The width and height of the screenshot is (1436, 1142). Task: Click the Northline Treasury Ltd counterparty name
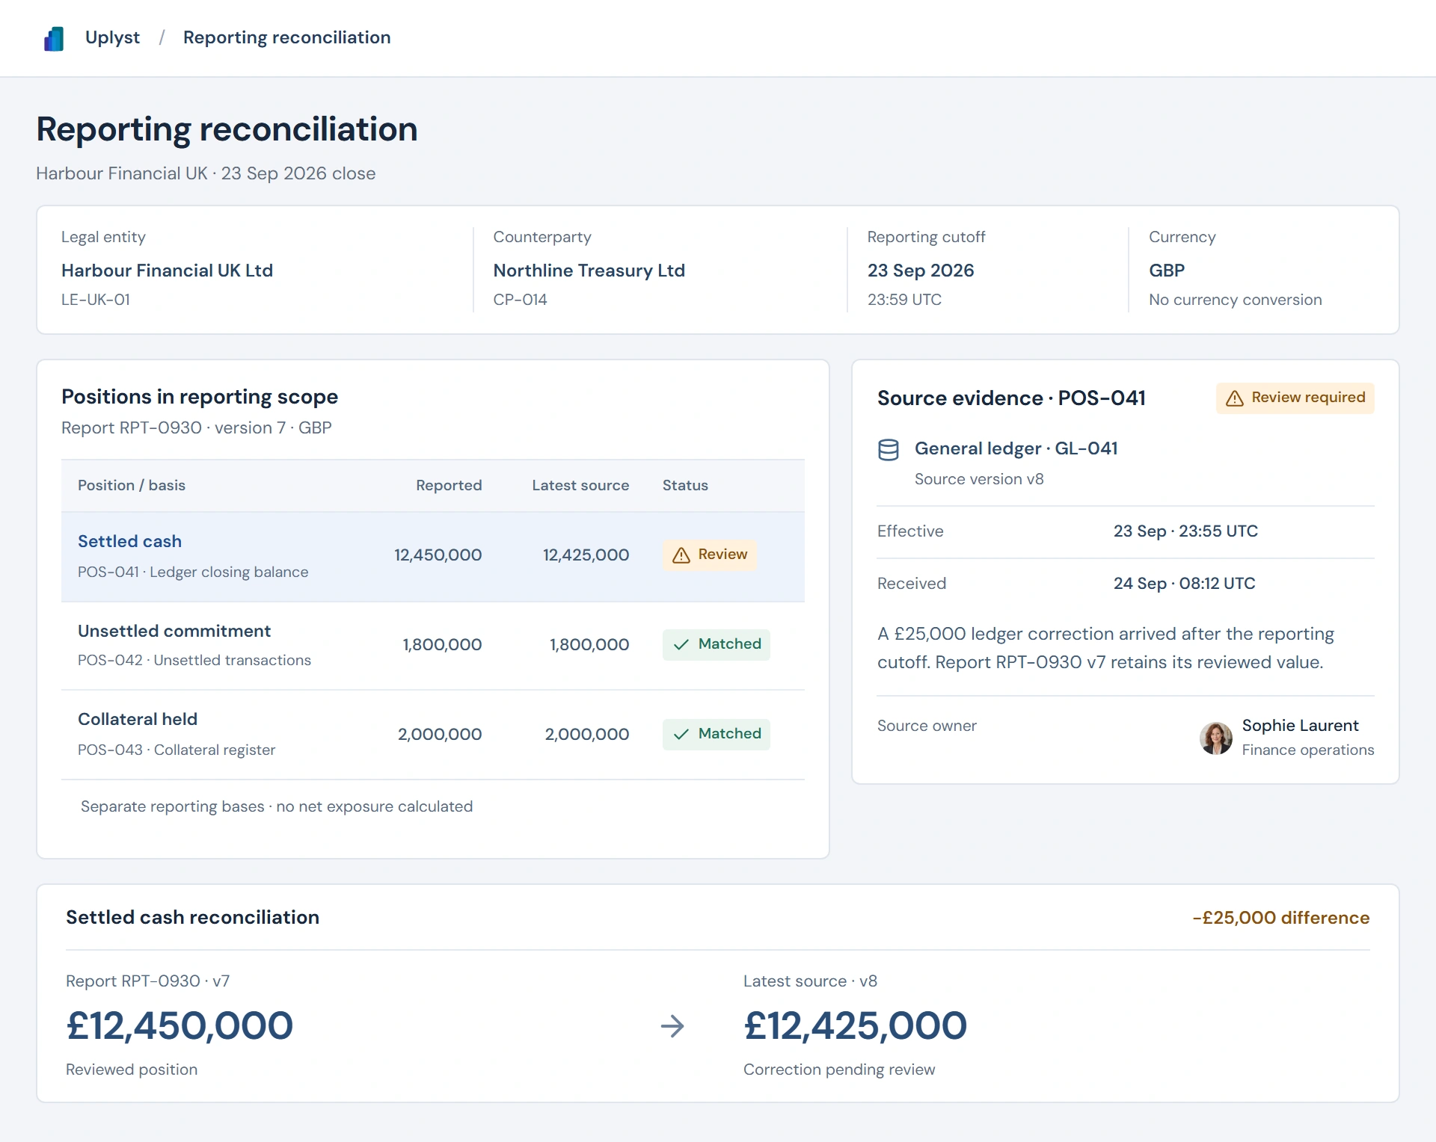click(589, 271)
